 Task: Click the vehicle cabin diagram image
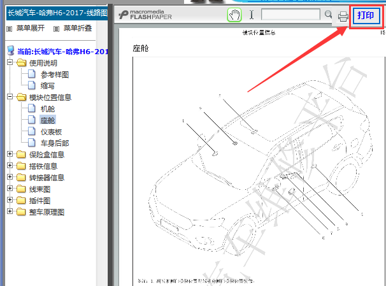click(261, 168)
